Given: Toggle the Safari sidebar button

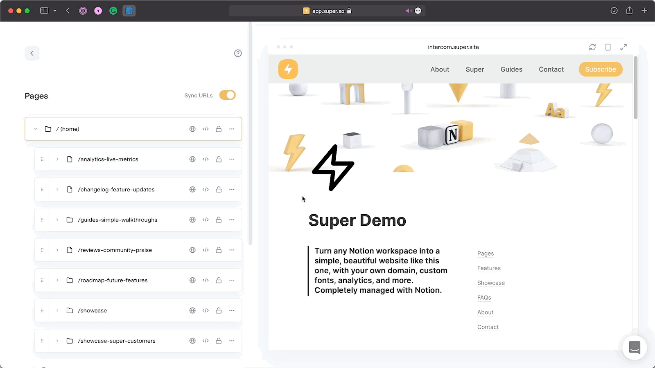Looking at the screenshot, I should [44, 11].
